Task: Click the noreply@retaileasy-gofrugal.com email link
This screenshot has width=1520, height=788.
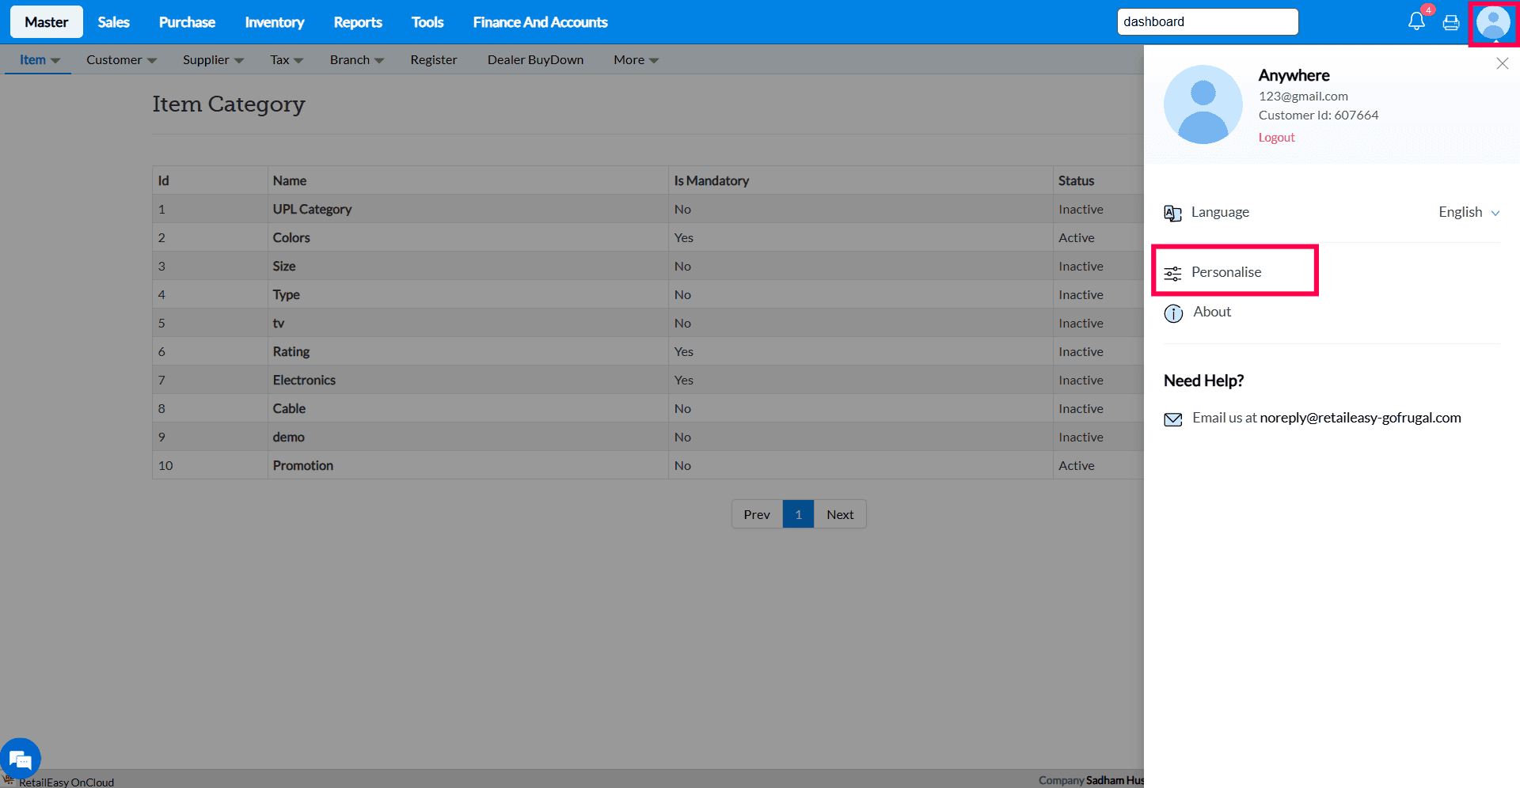Action: 1360,418
